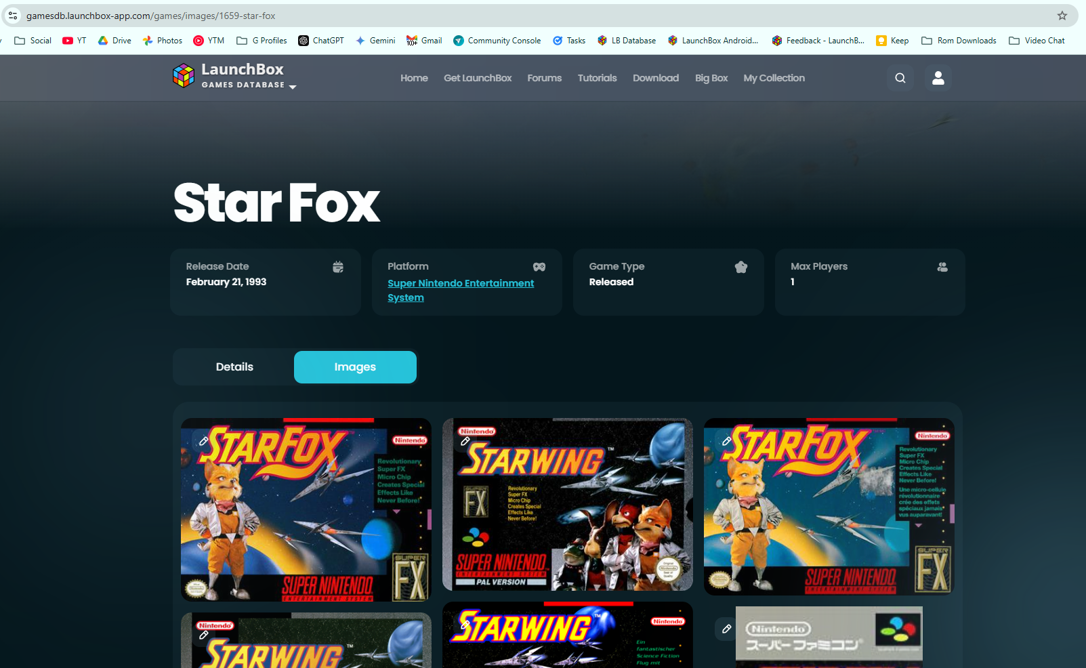Open the Feedback - LaunchBox bookmark
The height and width of the screenshot is (668, 1086).
[818, 41]
